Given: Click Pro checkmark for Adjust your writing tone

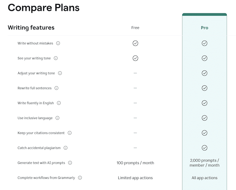Looking at the screenshot, I should tap(204, 73).
